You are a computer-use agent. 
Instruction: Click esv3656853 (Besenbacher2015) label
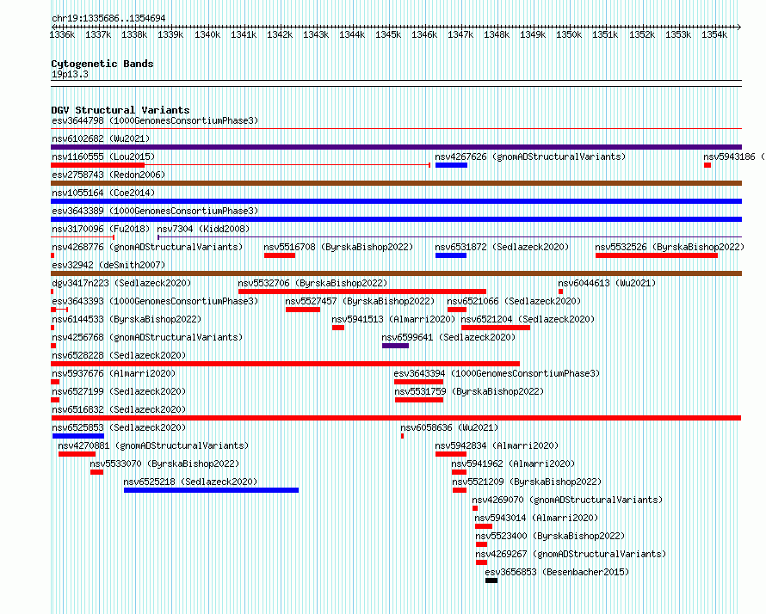pyautogui.click(x=557, y=572)
